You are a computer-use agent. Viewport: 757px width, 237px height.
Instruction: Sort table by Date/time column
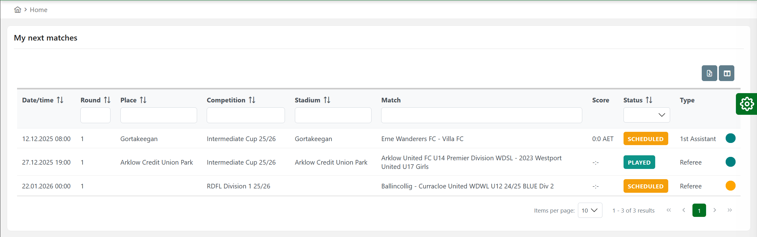coord(60,100)
